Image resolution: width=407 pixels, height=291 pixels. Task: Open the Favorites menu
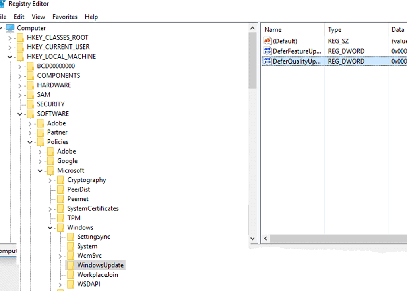pos(65,17)
